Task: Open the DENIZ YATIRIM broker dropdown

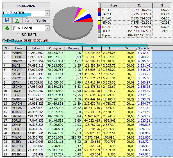Action: pyautogui.click(x=47, y=13)
